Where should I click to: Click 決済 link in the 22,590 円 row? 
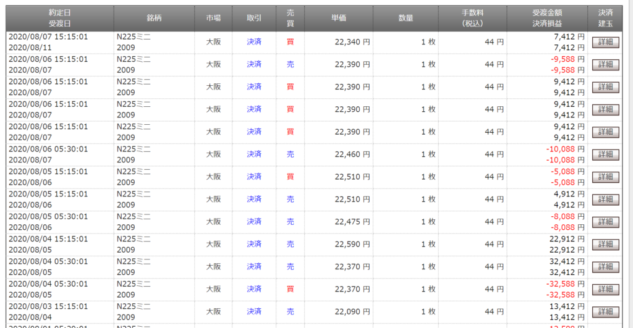(254, 244)
